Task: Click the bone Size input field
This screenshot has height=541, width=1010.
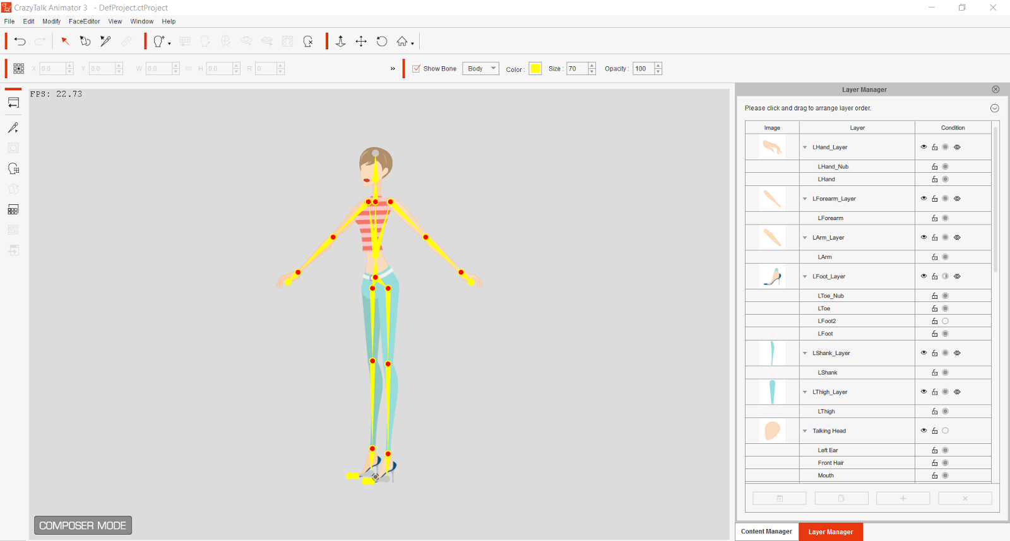Action: point(576,69)
